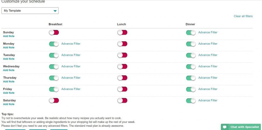Click the Clear all filters link

[243, 16]
